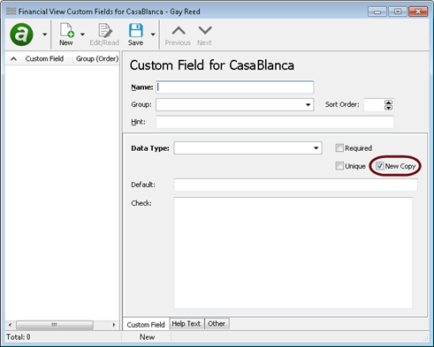The image size is (434, 347).
Task: Maximize the Financial View window
Action: click(398, 11)
